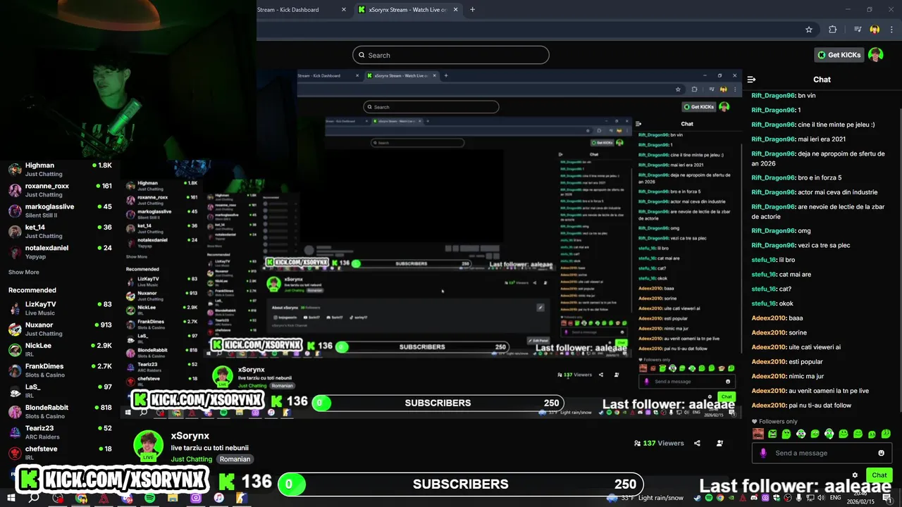Pick the last green emote in the row
This screenshot has width=902, height=507.
886,434
